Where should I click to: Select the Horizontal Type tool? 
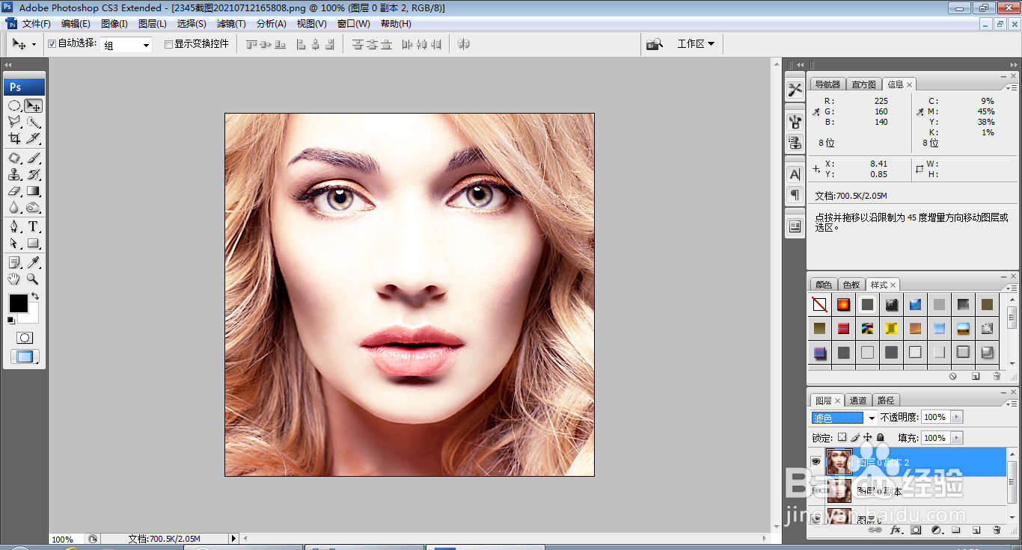pos(34,226)
